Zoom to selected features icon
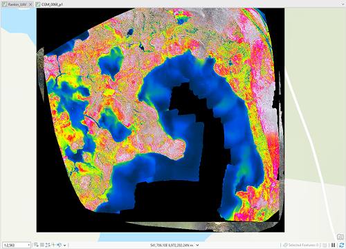Viewport: 346px width, 249px height. pyautogui.click(x=285, y=245)
